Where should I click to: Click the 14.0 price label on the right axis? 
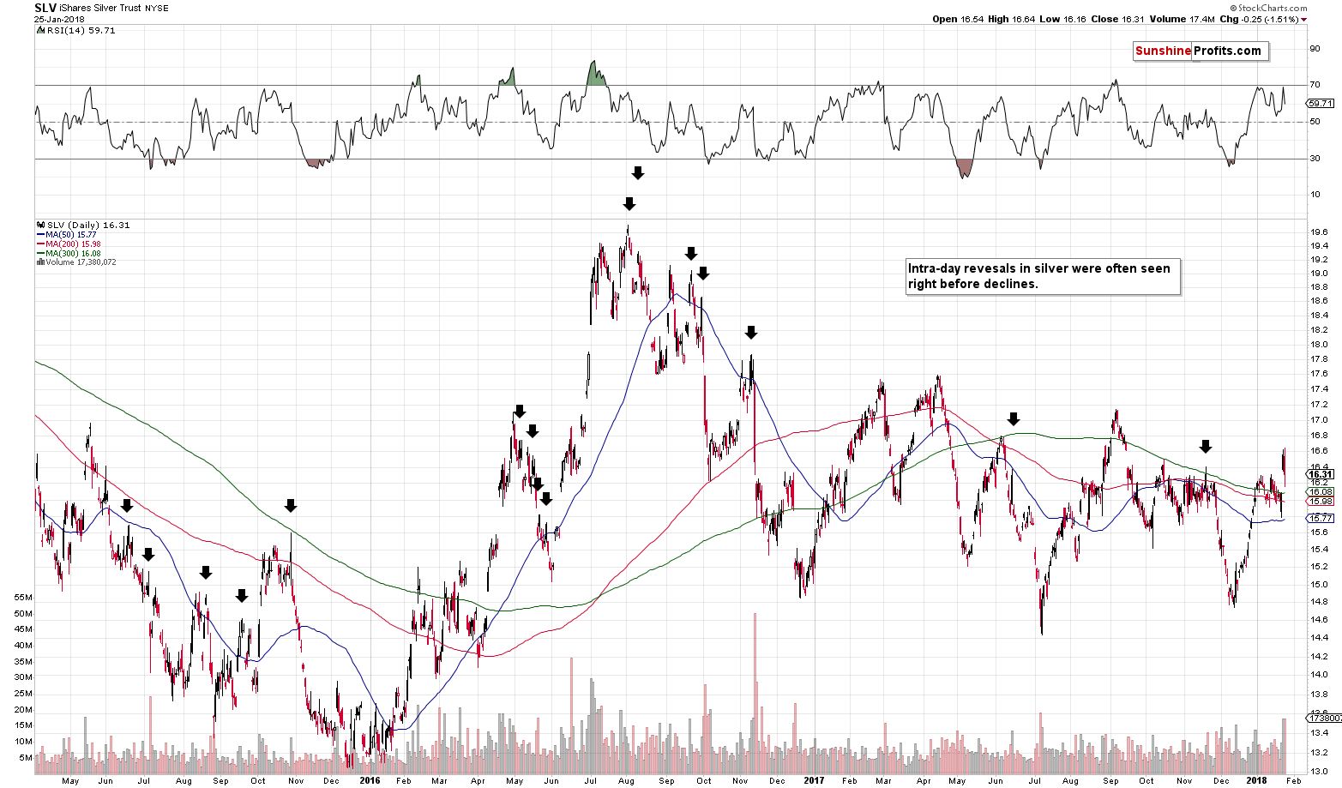[x=1318, y=675]
